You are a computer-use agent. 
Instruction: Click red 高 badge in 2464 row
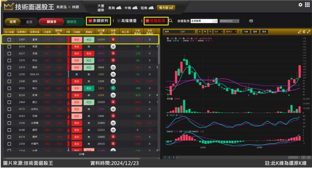113,102
